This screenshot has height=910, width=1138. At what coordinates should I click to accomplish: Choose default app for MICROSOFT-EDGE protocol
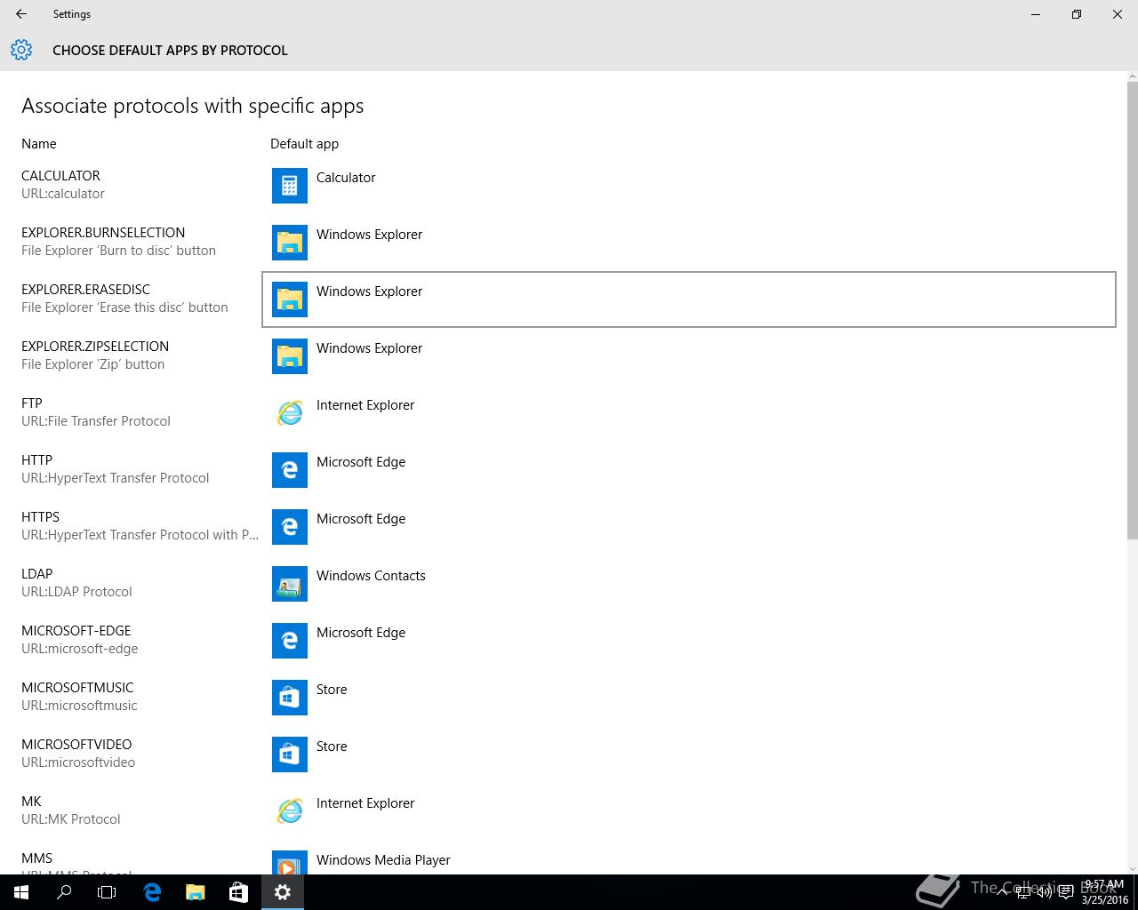(x=361, y=633)
